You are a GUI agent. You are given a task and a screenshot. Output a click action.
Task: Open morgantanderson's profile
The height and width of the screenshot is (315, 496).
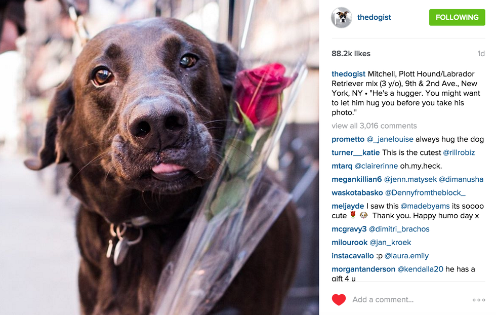[363, 269]
